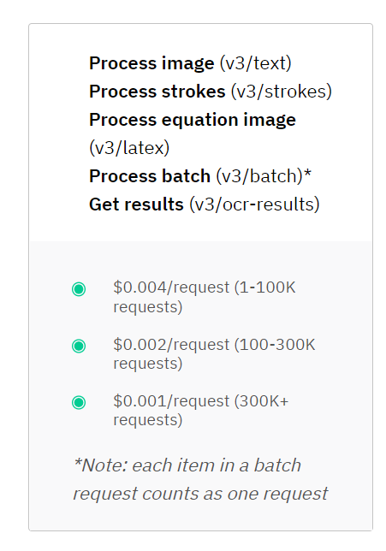Screen dimensions: 386x551
Task: Click the (v3/batch) endpoint text
Action: coord(259,176)
